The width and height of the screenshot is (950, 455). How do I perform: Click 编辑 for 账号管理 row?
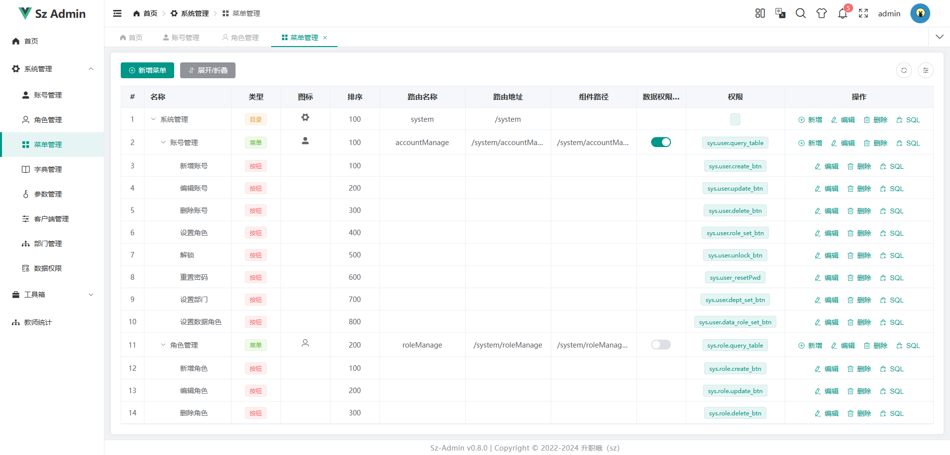(x=843, y=143)
